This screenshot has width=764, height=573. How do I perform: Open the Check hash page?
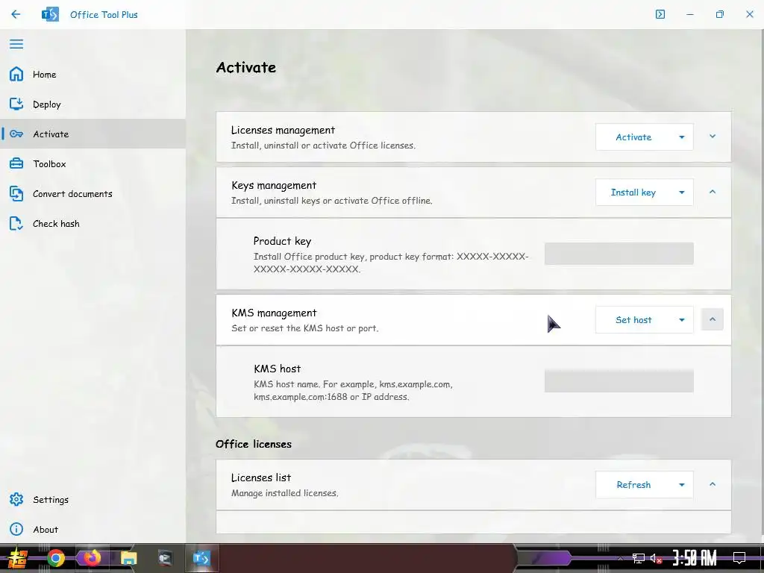click(x=56, y=224)
